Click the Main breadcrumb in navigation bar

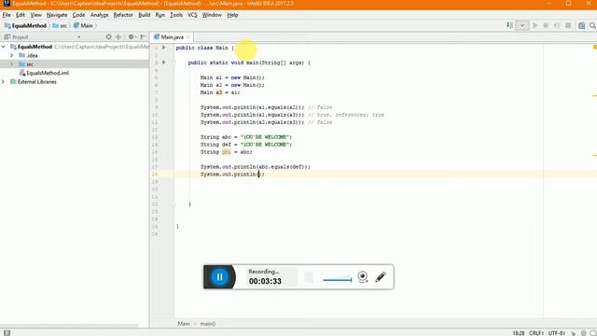click(x=83, y=25)
